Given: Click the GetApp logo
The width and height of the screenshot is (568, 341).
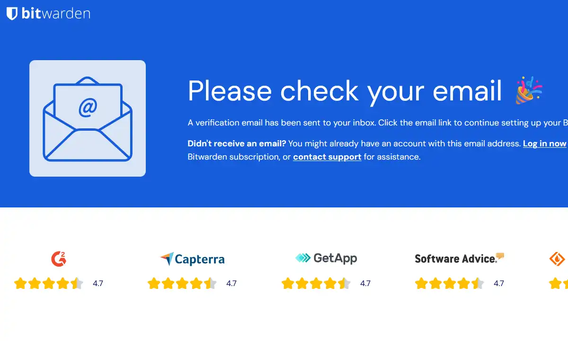Looking at the screenshot, I should tap(326, 258).
